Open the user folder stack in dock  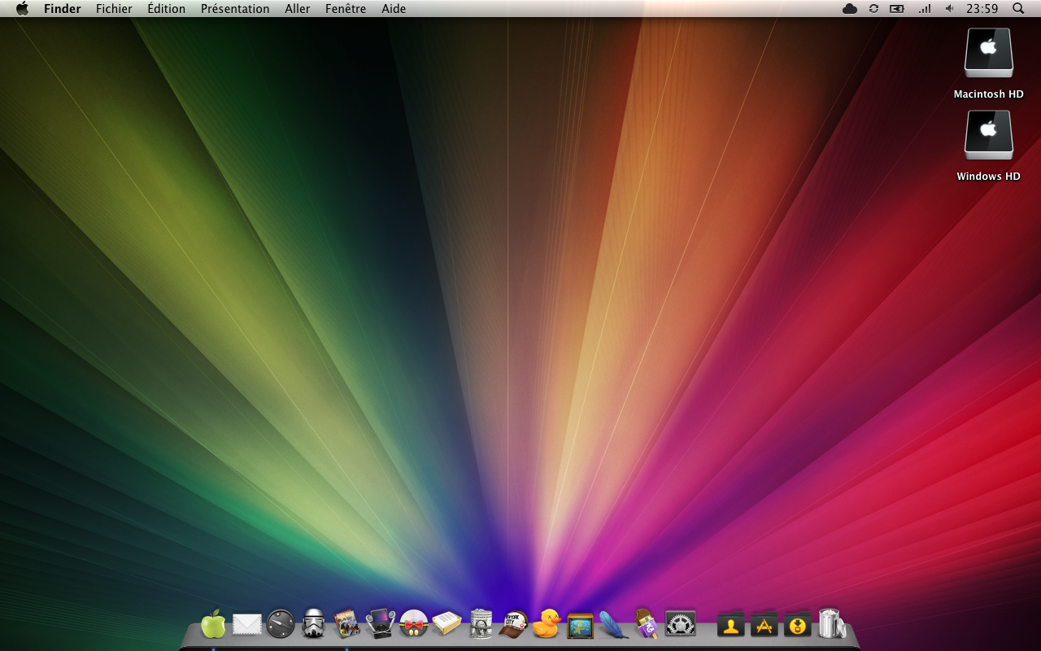[x=731, y=624]
